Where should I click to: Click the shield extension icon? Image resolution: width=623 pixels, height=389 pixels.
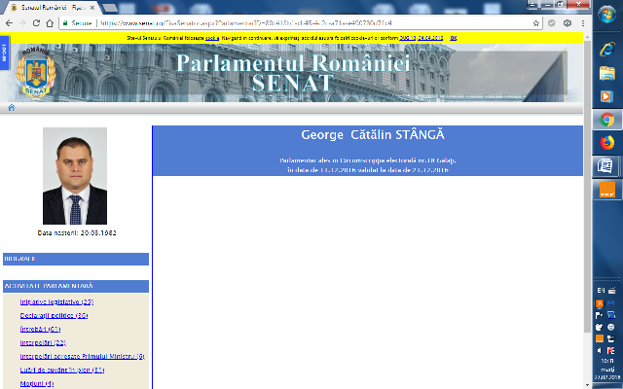click(x=568, y=23)
